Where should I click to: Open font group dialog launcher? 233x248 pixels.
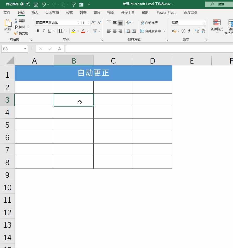point(102,40)
